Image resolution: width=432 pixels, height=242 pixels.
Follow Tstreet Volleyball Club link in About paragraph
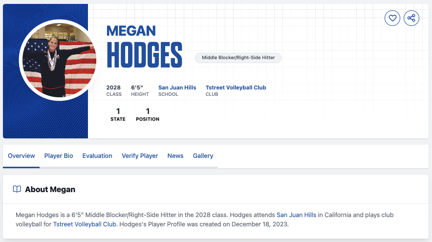coord(85,224)
